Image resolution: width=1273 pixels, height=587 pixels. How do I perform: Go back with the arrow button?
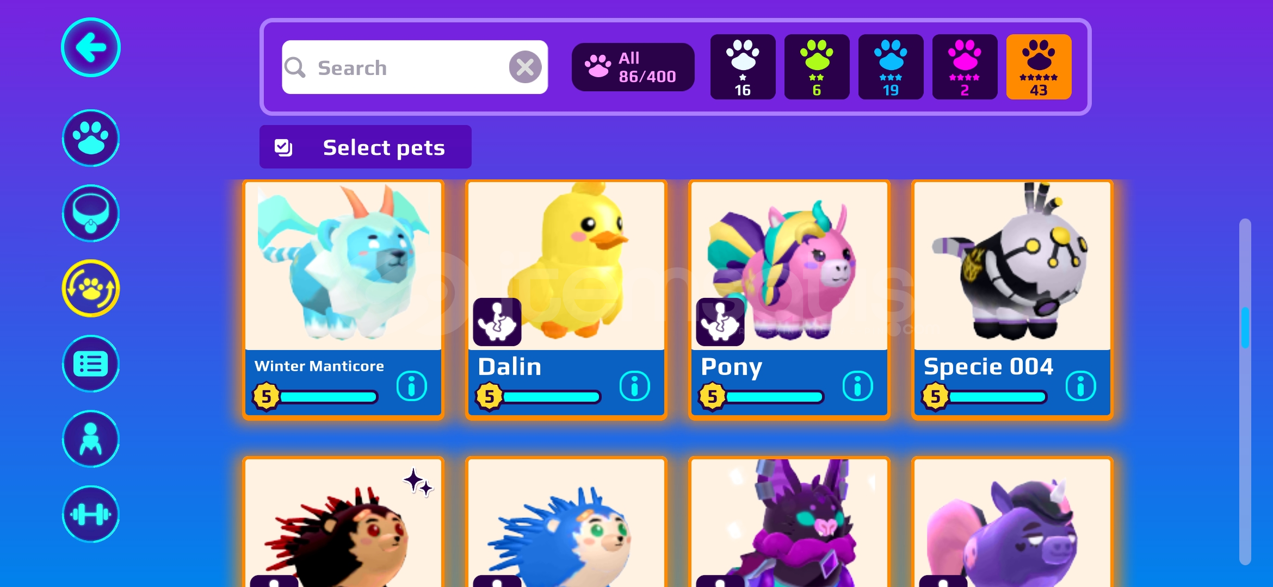91,48
